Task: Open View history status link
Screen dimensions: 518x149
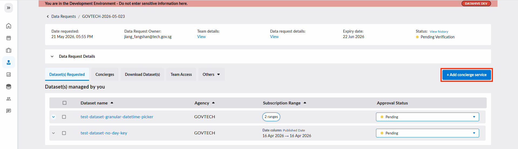Action: [439, 32]
